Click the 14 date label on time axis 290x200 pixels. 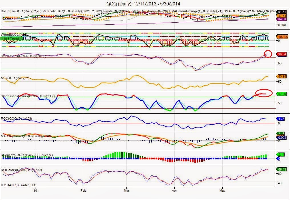35,190
